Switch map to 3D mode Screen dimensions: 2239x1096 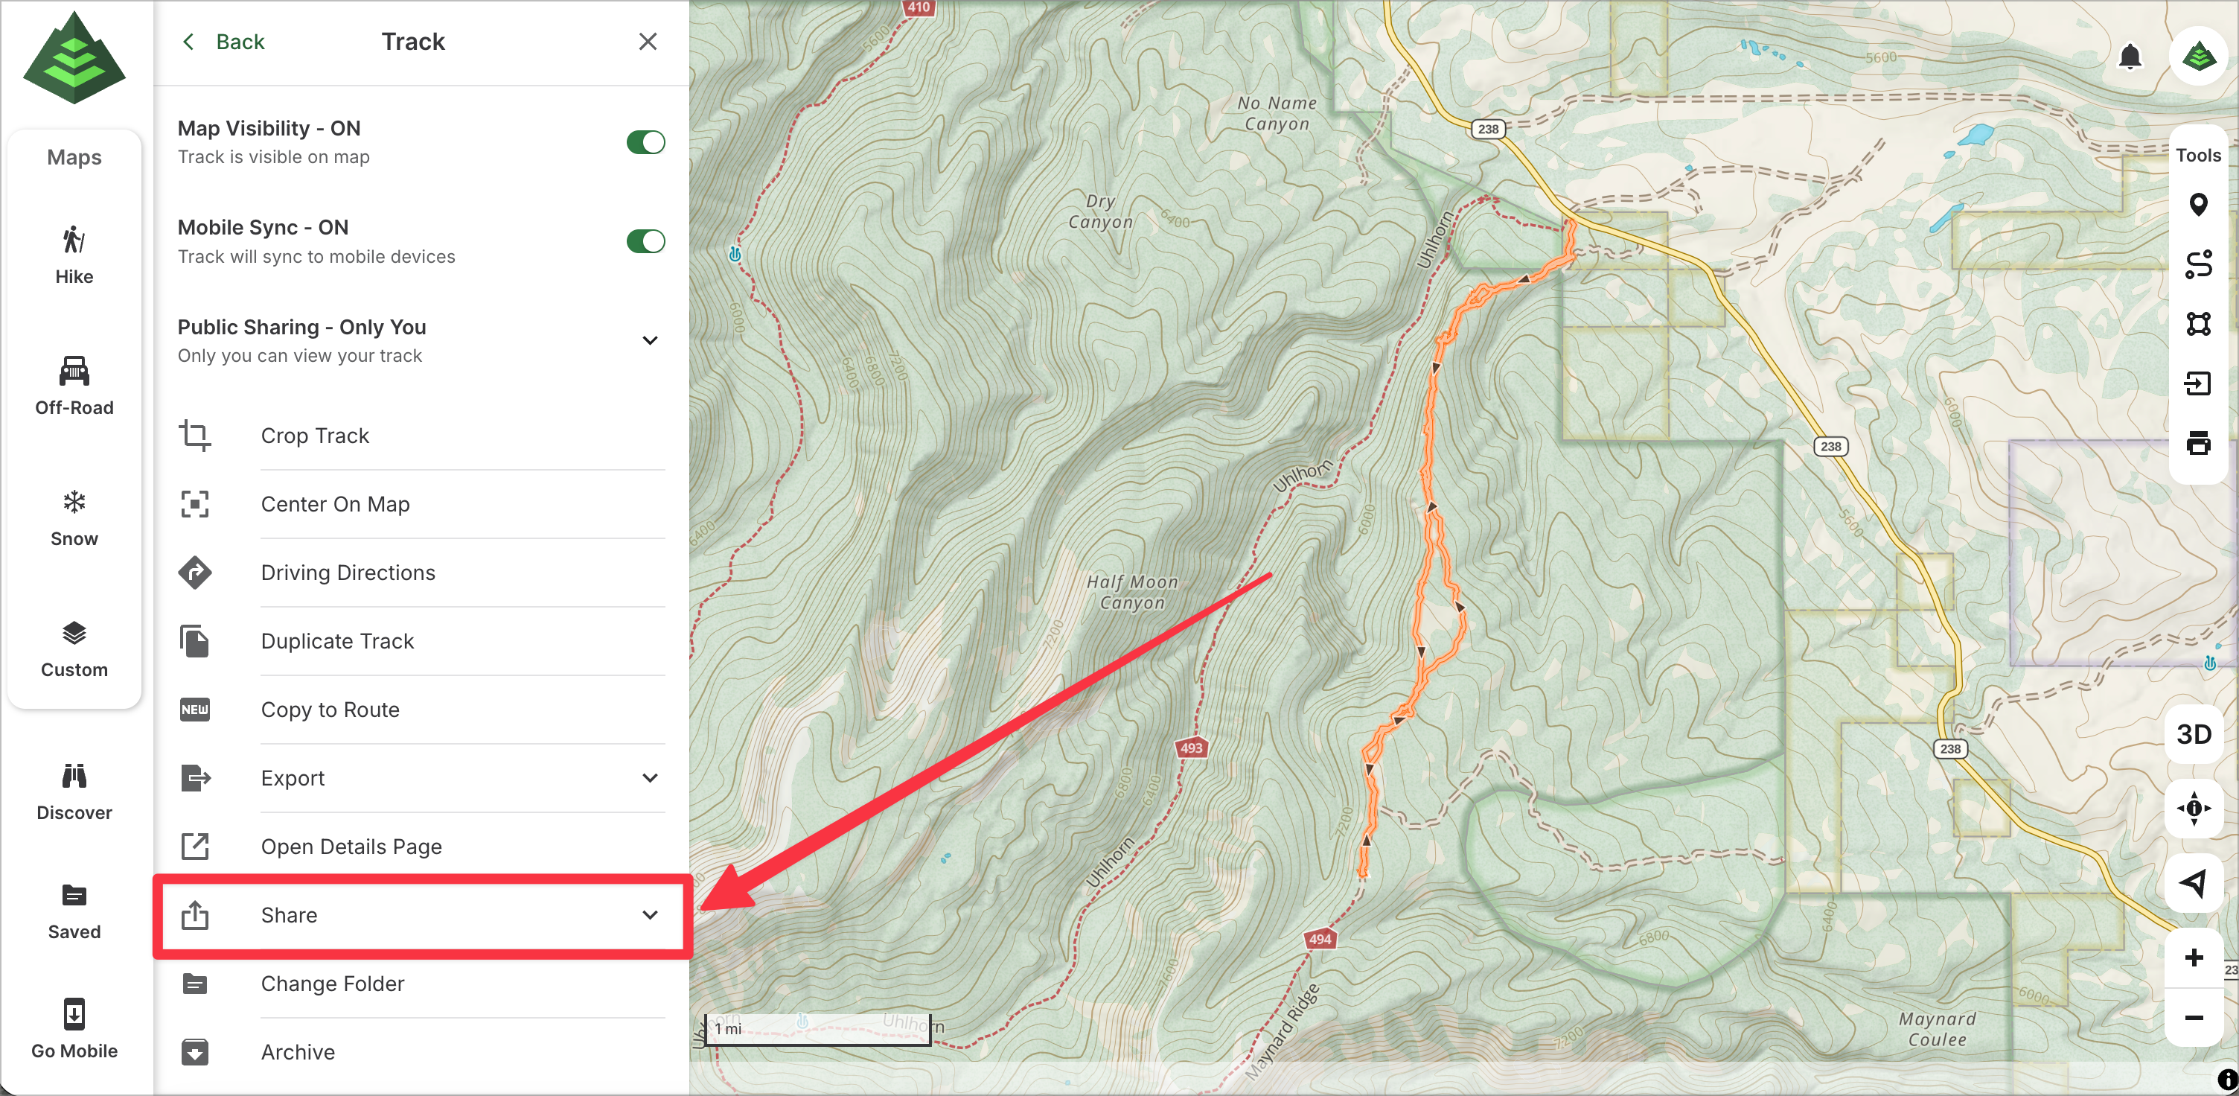click(2193, 734)
